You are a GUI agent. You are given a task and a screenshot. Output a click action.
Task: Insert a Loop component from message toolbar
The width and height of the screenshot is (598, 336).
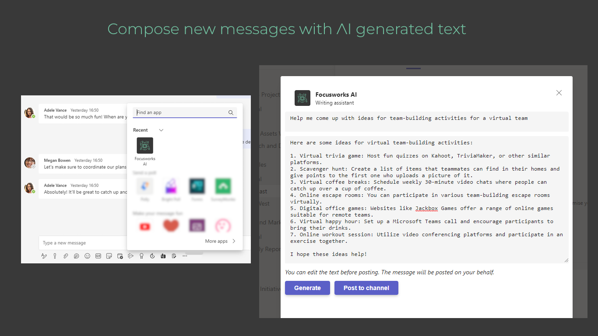[76, 256]
